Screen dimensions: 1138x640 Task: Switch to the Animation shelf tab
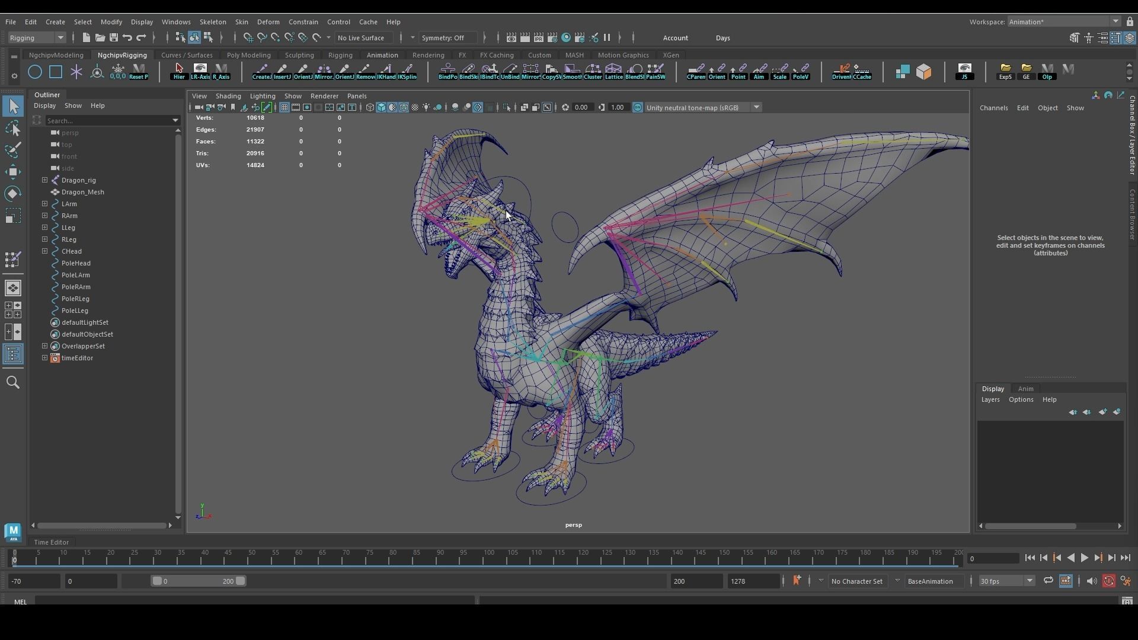point(382,55)
